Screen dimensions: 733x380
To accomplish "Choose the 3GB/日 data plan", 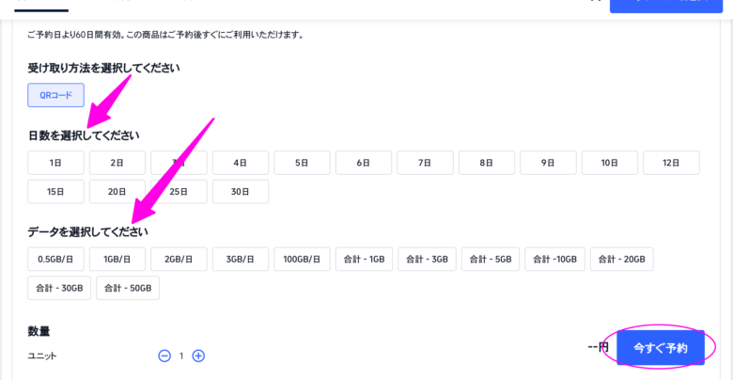I will tap(240, 260).
